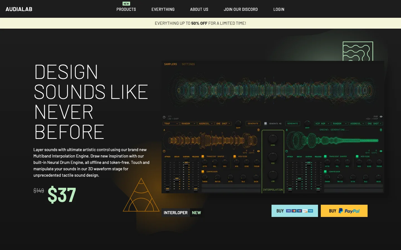Delete sampler B with its green trash icon
401x250 pixels.
click(x=381, y=130)
